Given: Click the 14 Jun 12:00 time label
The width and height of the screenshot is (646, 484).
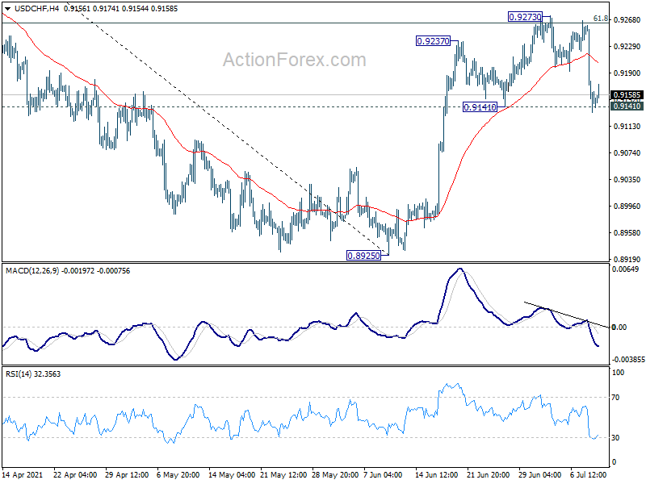Looking at the screenshot, I should (x=436, y=474).
